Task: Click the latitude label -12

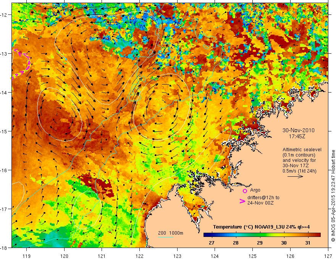Action: [x=4, y=15]
